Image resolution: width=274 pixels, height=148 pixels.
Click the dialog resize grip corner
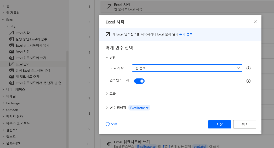(x=260, y=132)
